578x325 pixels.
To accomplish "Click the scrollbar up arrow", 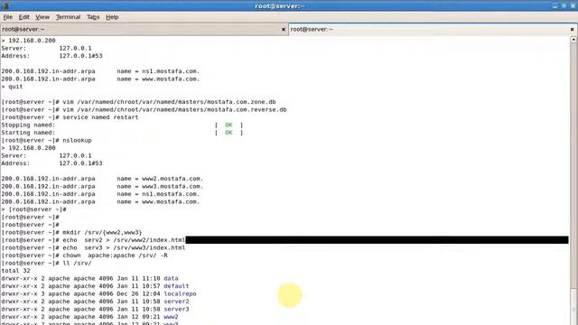I will 573,39.
